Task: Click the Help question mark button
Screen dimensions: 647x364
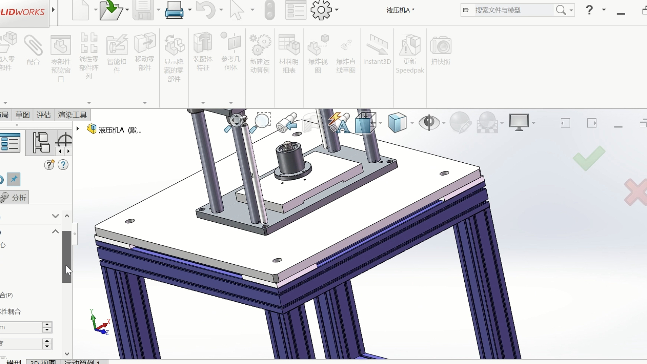Action: point(589,10)
